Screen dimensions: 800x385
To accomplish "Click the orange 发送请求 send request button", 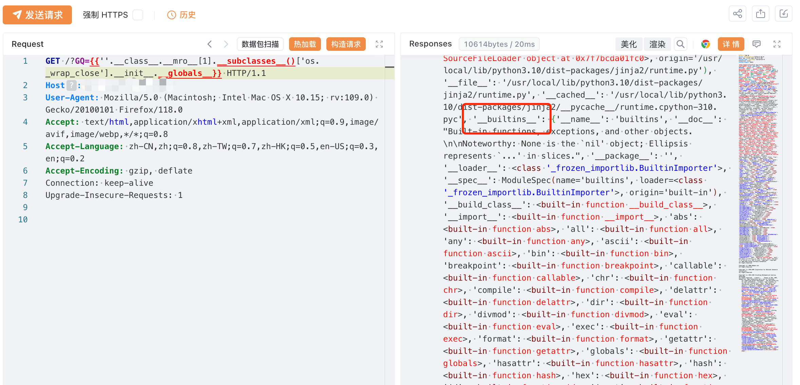I will pos(37,15).
